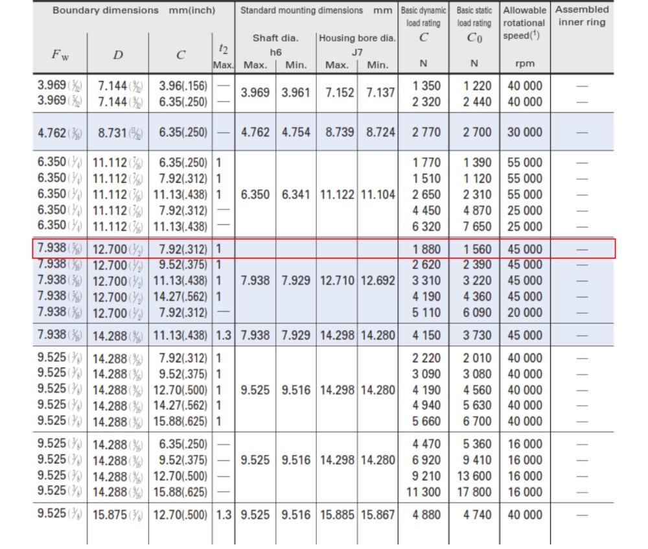The image size is (648, 549).
Task: Click outer diameter cell 8.731
Action: [x=121, y=133]
